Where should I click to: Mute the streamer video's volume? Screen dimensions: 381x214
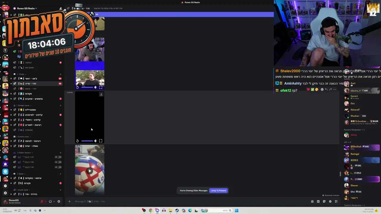click(96, 87)
